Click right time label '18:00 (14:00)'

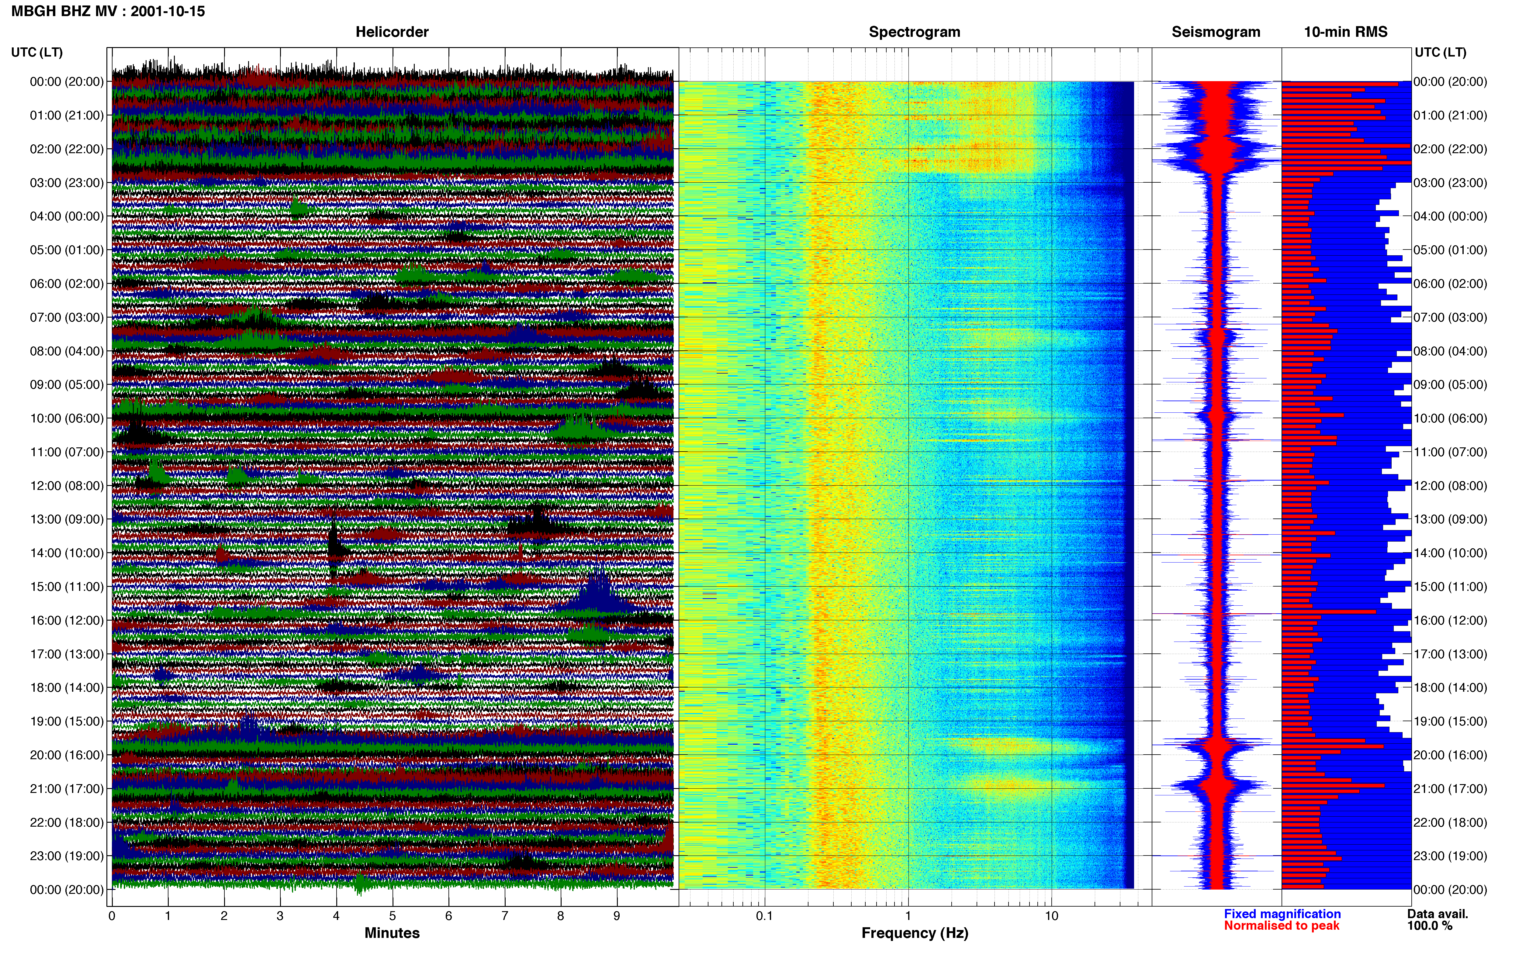1450,687
